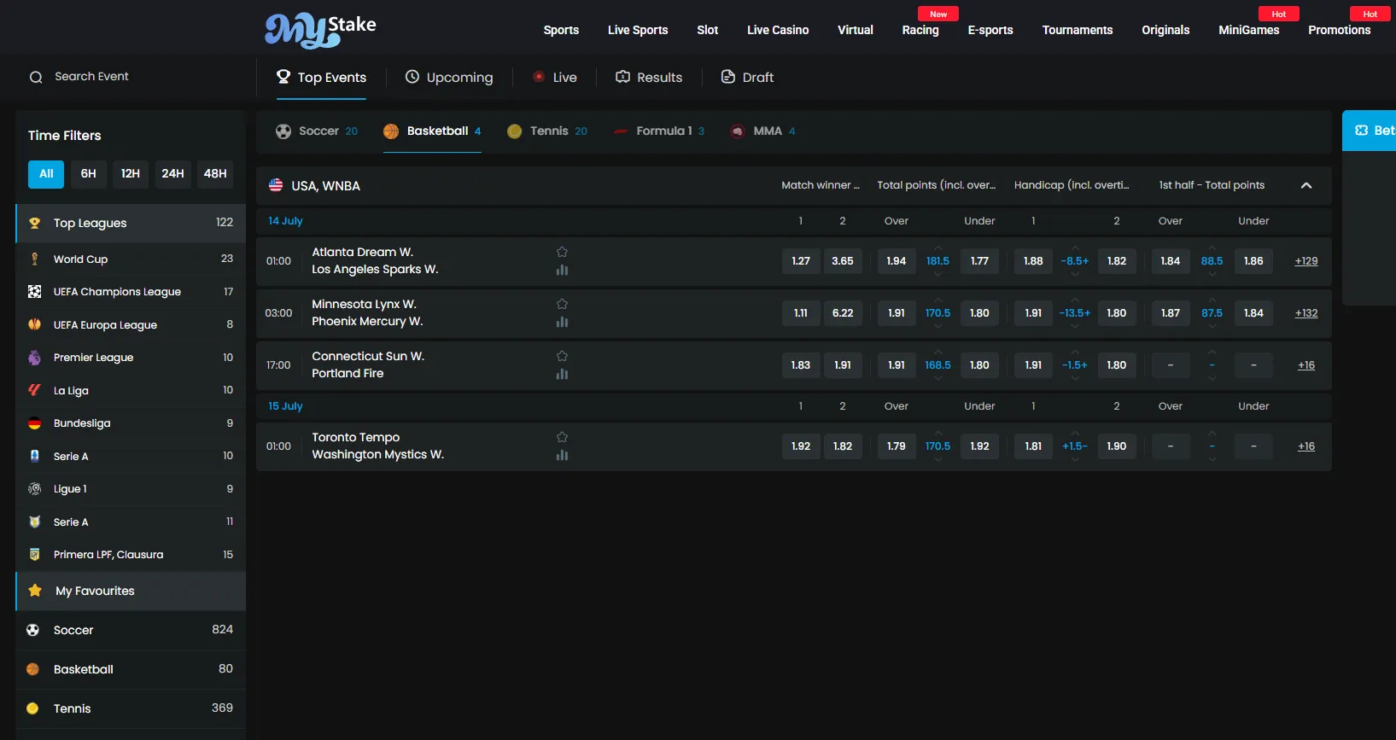The image size is (1396, 740).
Task: Open Premier League in sidebar
Action: pyautogui.click(x=131, y=358)
